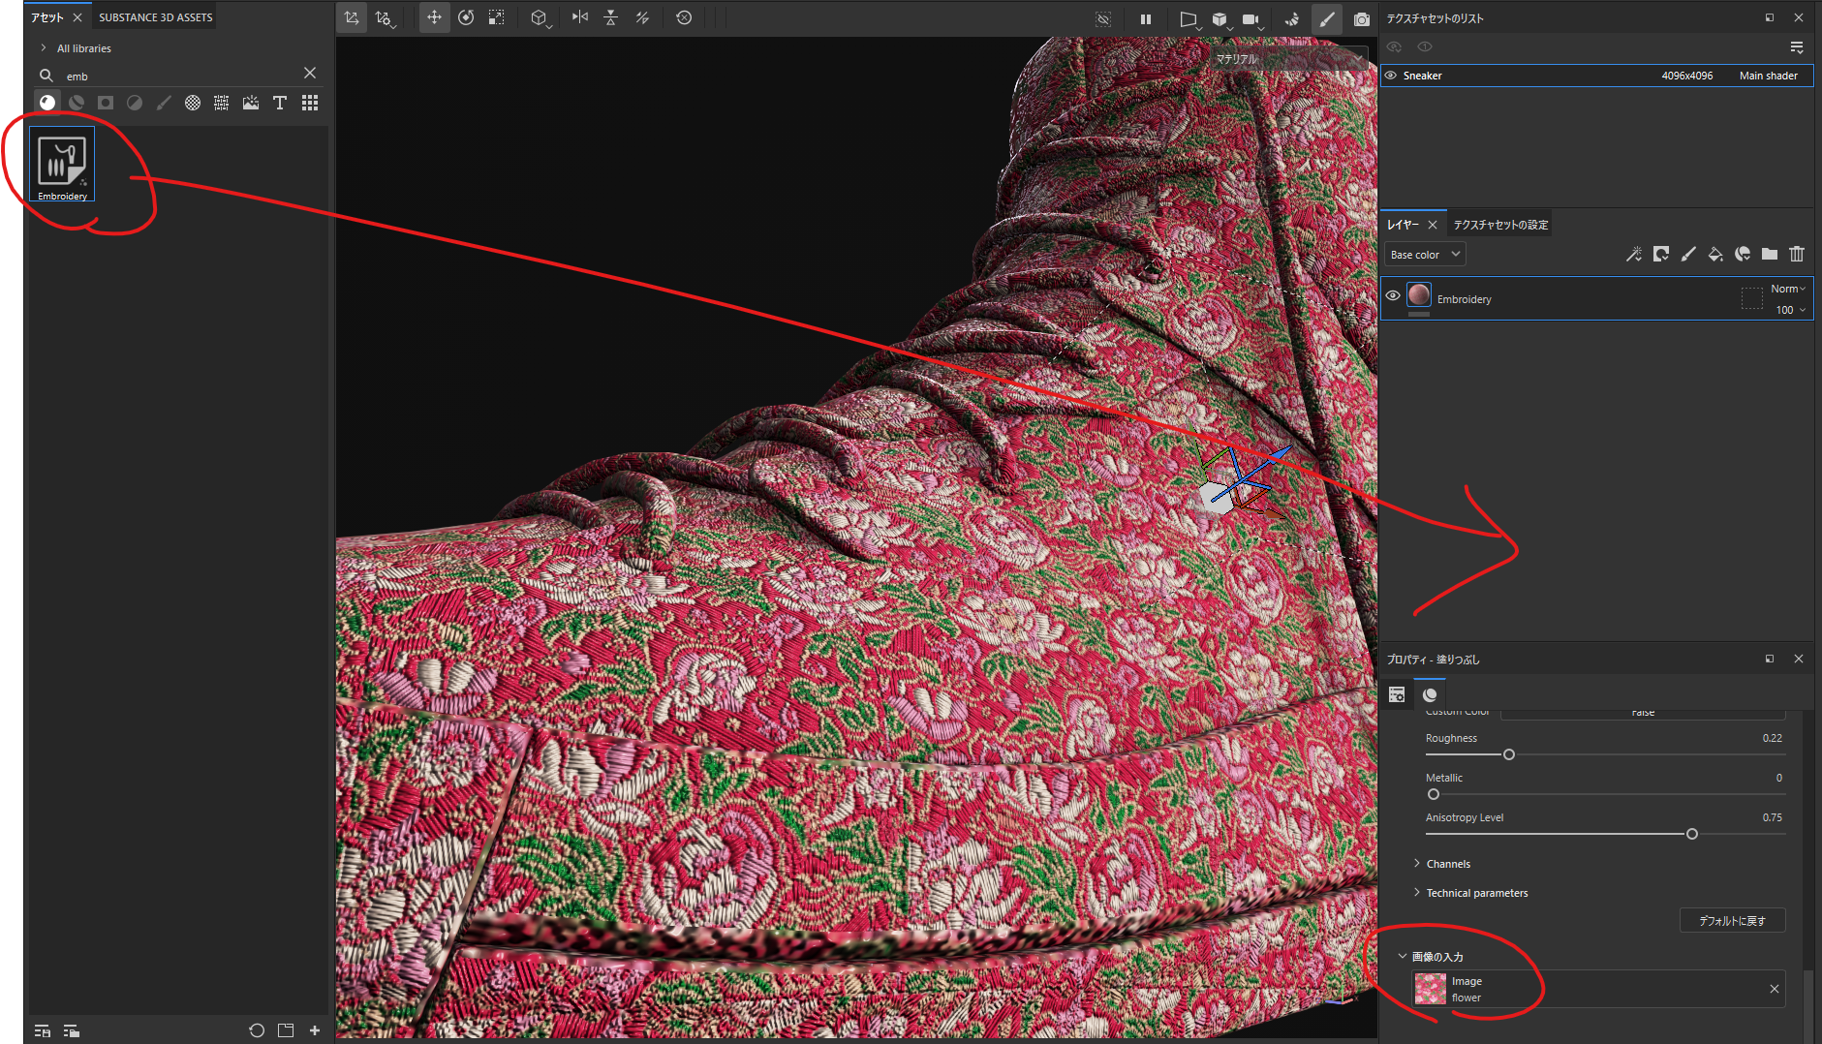This screenshot has height=1044, width=1822.
Task: Add an effect with the magic wand icon
Action: 1634,254
